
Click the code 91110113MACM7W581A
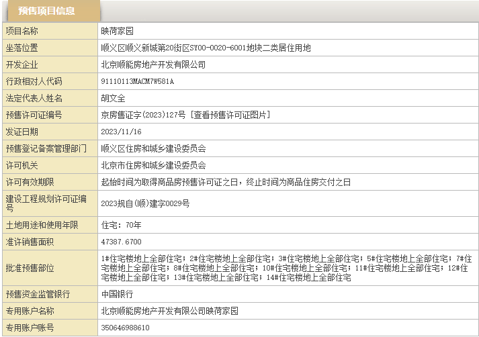(137, 81)
